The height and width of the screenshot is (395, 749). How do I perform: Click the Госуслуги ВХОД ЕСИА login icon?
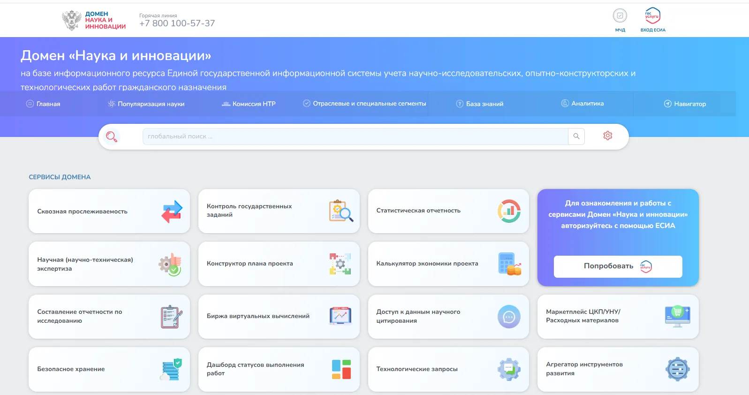pyautogui.click(x=652, y=15)
